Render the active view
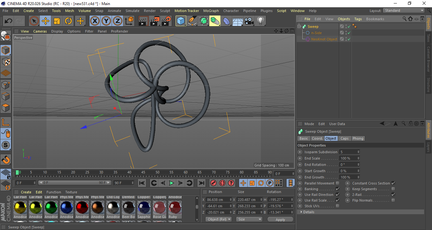The width and height of the screenshot is (432, 230). click(144, 21)
